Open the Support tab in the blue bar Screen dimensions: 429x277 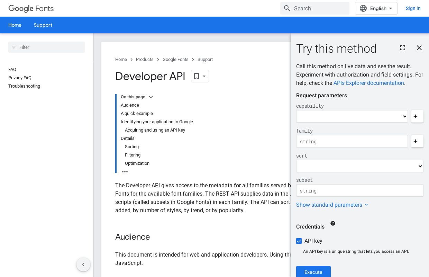(43, 25)
